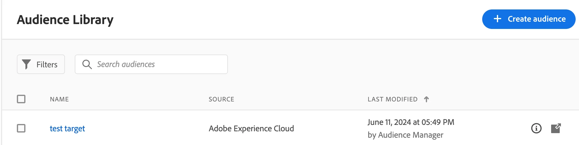Open the Filters panel button
This screenshot has width=579, height=145.
coord(41,64)
